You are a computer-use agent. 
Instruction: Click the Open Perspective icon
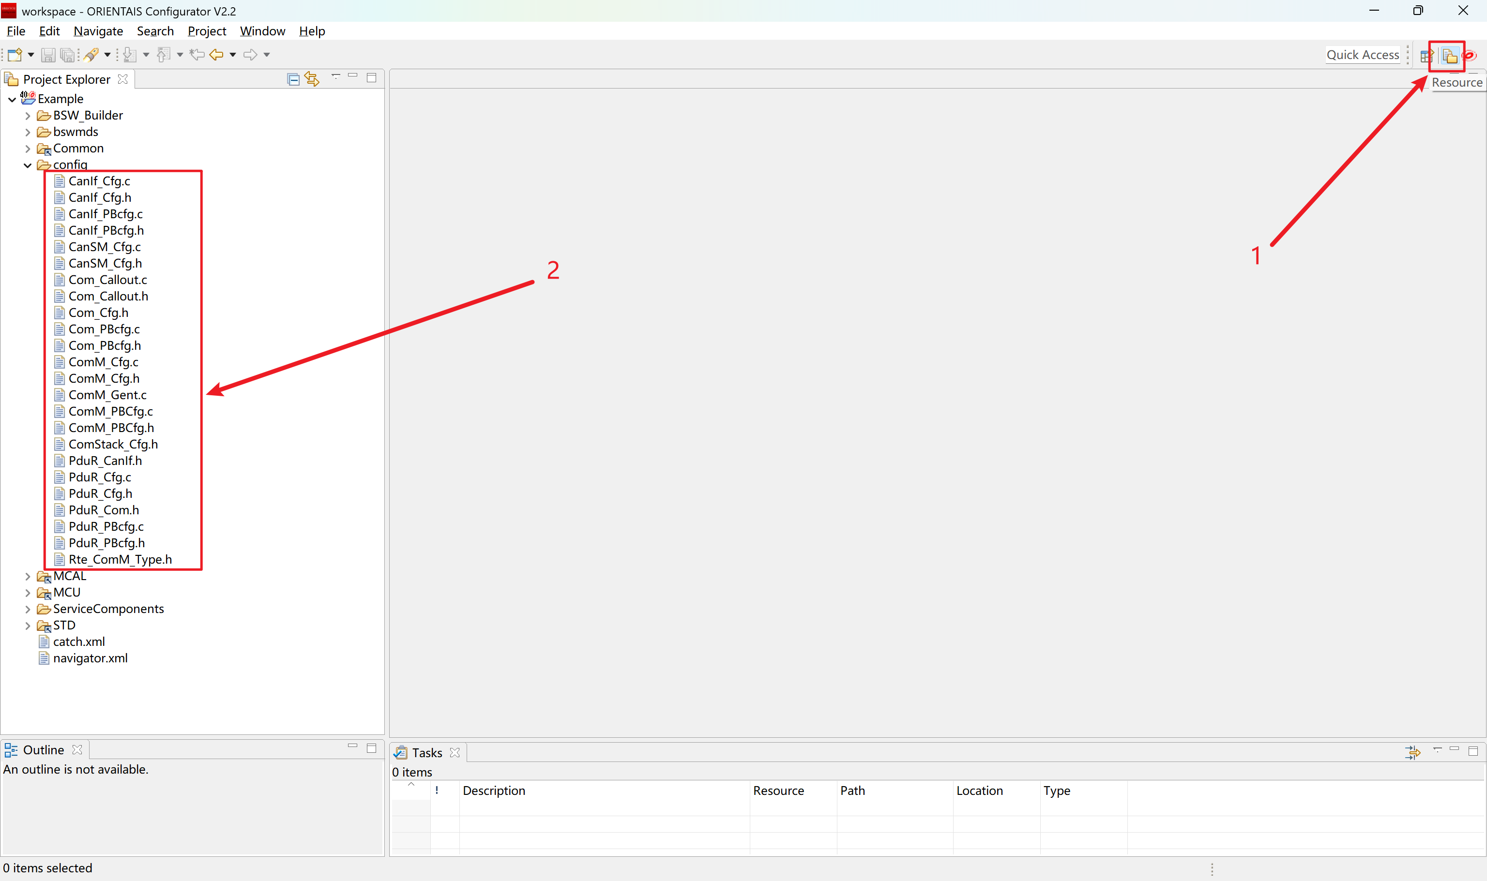pos(1426,56)
